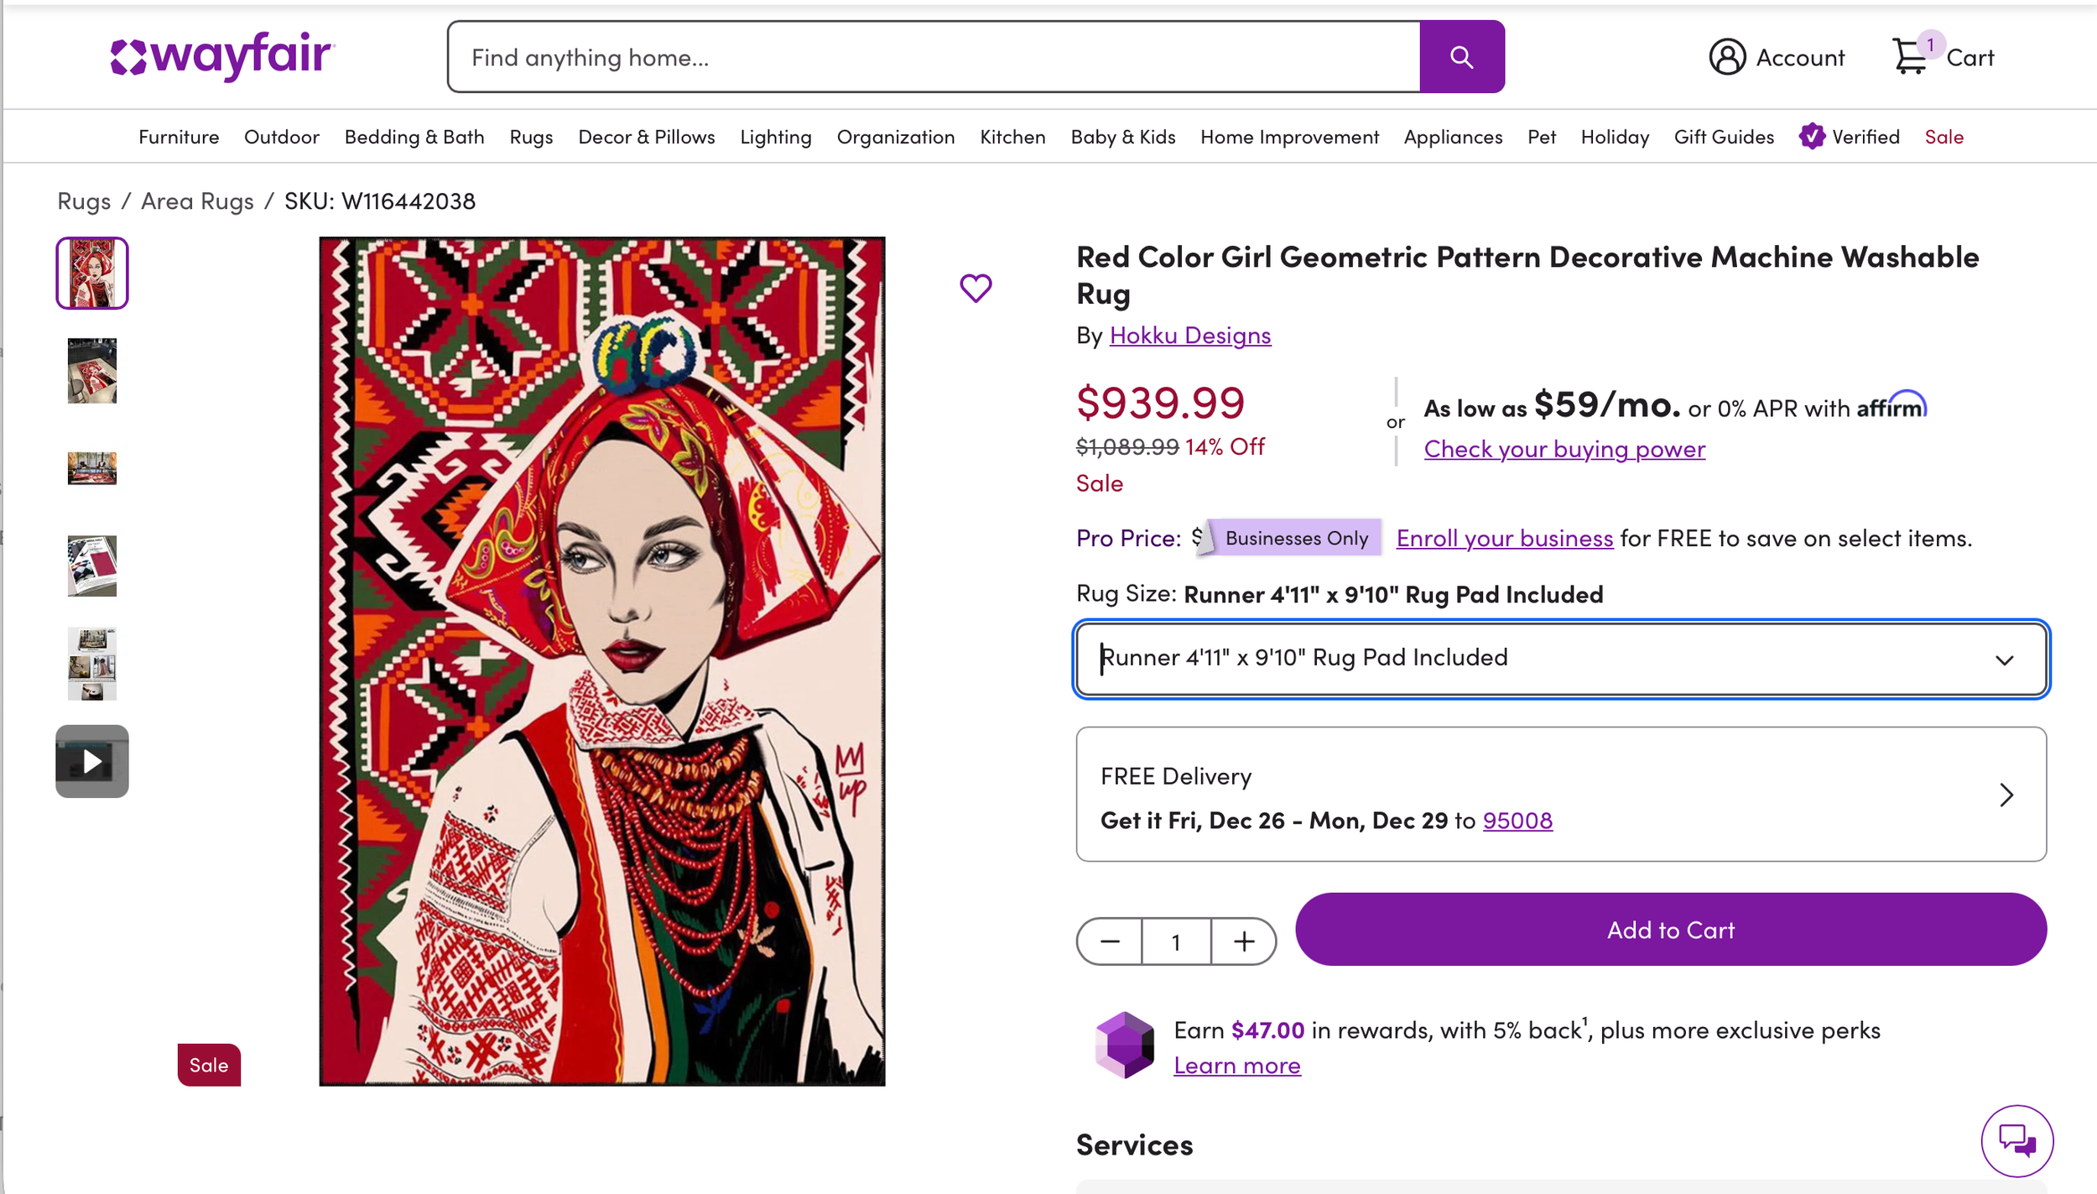The height and width of the screenshot is (1194, 2097).
Task: Select the second rug thumbnail image
Action: click(x=92, y=371)
